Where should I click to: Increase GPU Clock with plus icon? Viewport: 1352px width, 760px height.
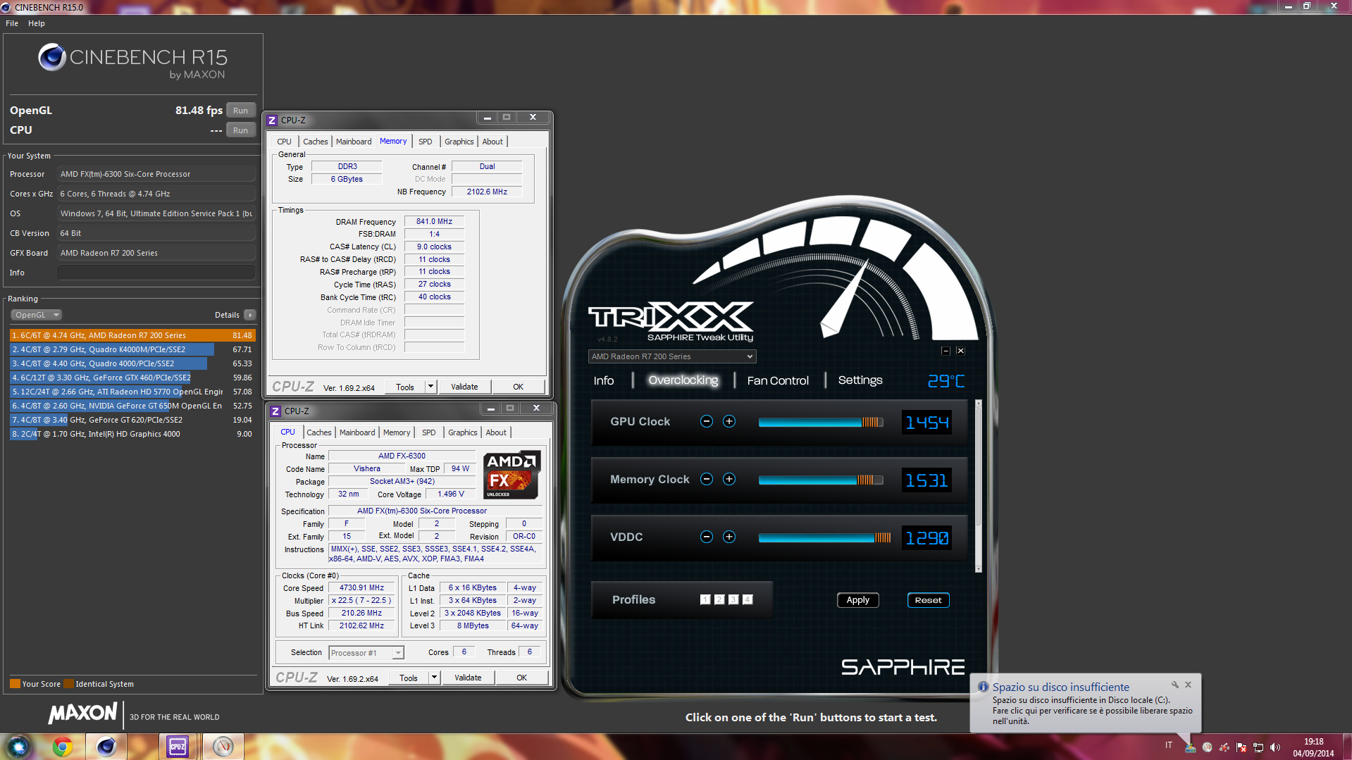(x=729, y=421)
